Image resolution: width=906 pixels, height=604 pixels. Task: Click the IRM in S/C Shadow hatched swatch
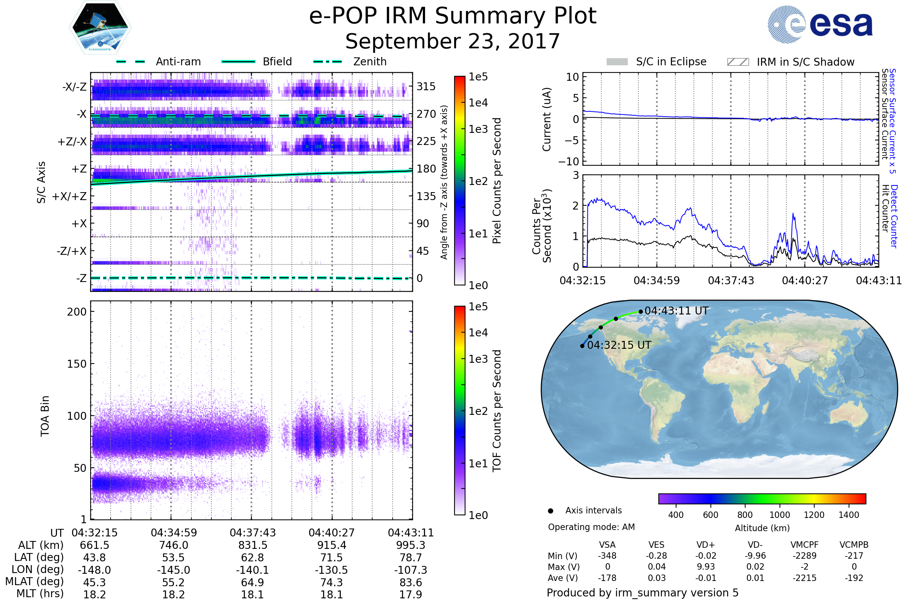tap(738, 62)
